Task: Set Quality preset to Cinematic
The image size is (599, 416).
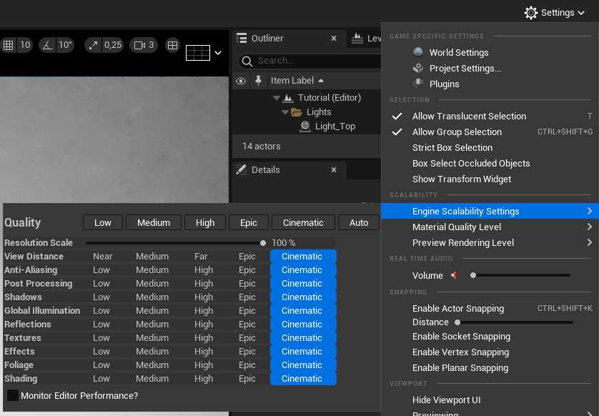Action: (303, 223)
